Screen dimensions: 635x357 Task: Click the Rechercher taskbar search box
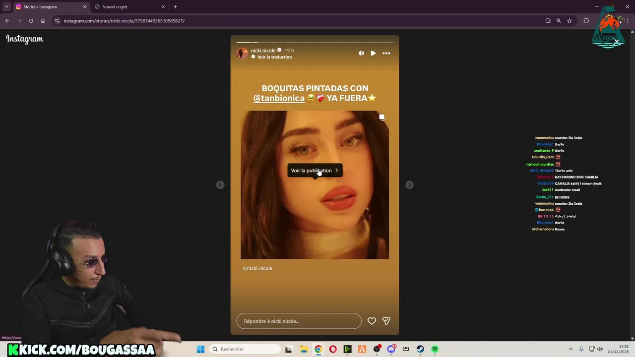pos(246,349)
